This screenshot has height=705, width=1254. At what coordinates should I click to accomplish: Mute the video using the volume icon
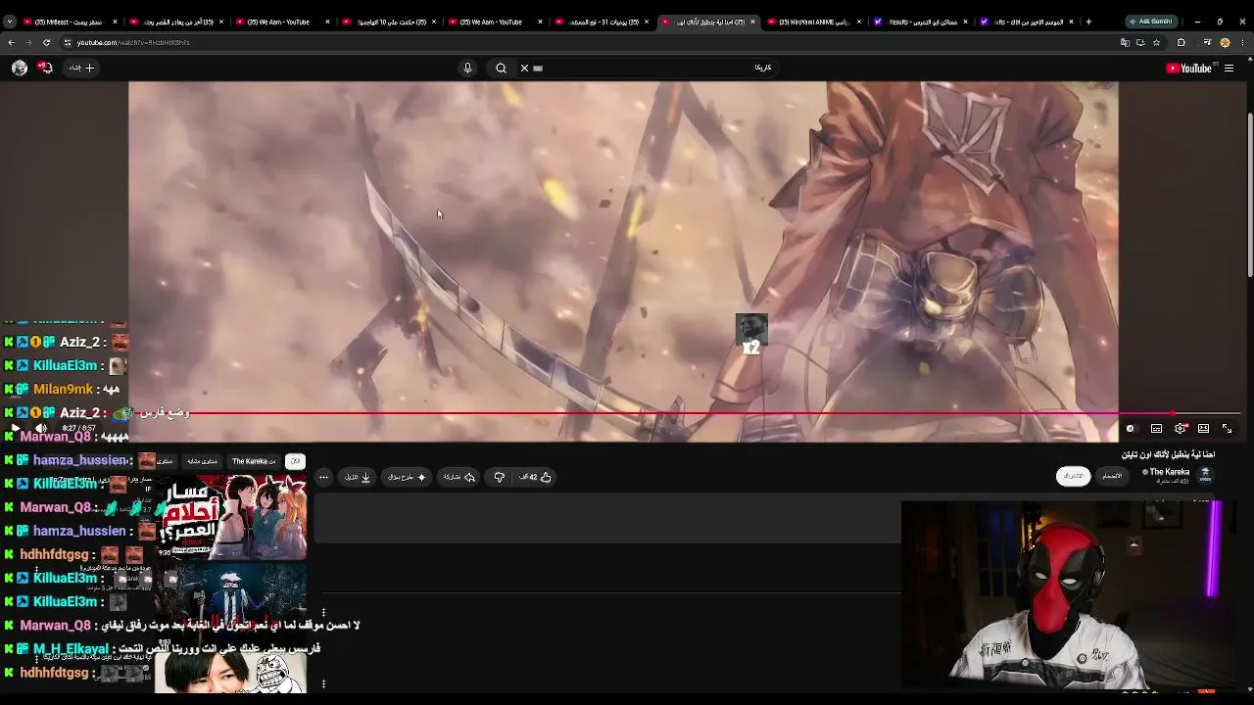point(41,428)
